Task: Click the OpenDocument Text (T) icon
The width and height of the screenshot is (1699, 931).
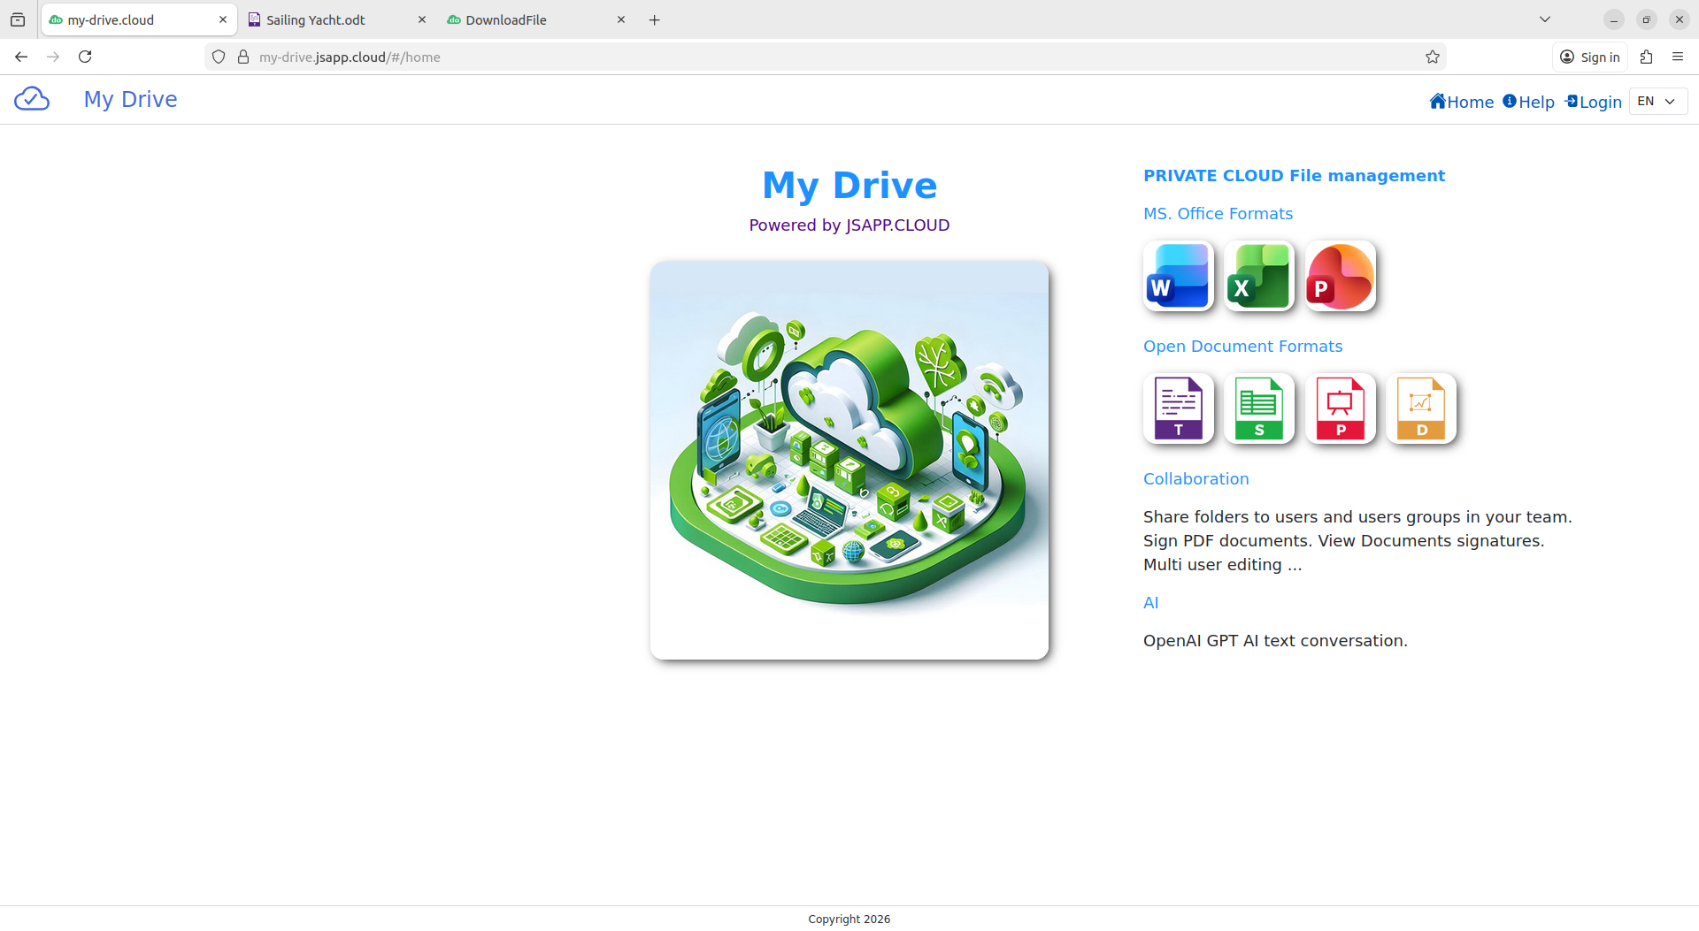Action: (1179, 408)
